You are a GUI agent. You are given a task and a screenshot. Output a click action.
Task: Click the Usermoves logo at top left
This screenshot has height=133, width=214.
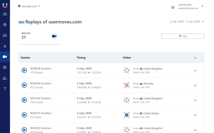[5, 6]
